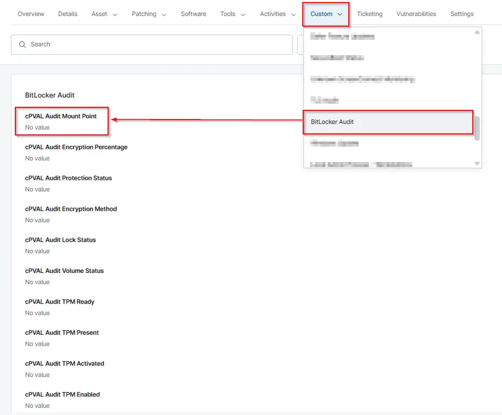
Task: Click No value under Encryption Percentage
Action: click(37, 158)
